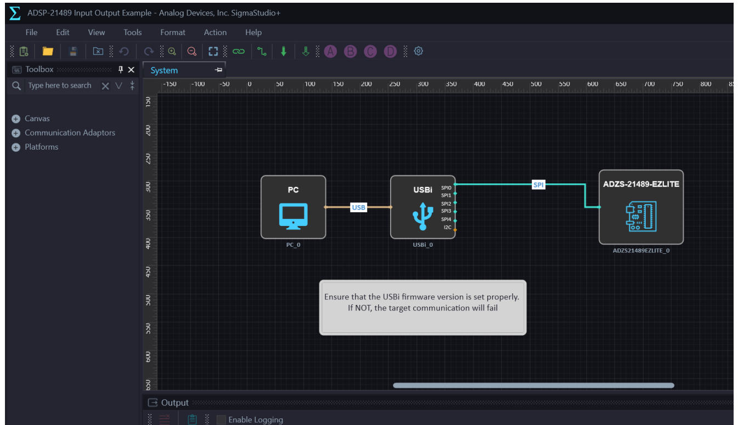Image resolution: width=738 pixels, height=425 pixels.
Task: Clear output with the red lines icon
Action: pyautogui.click(x=165, y=420)
